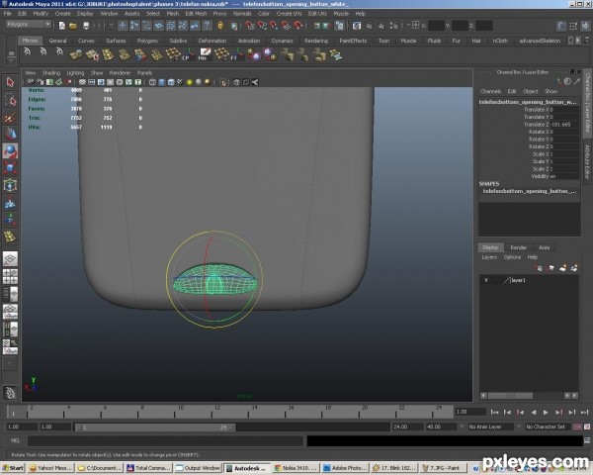This screenshot has height=475, width=593.
Task: Activate the Rotate tool sphere icon
Action: 10,151
